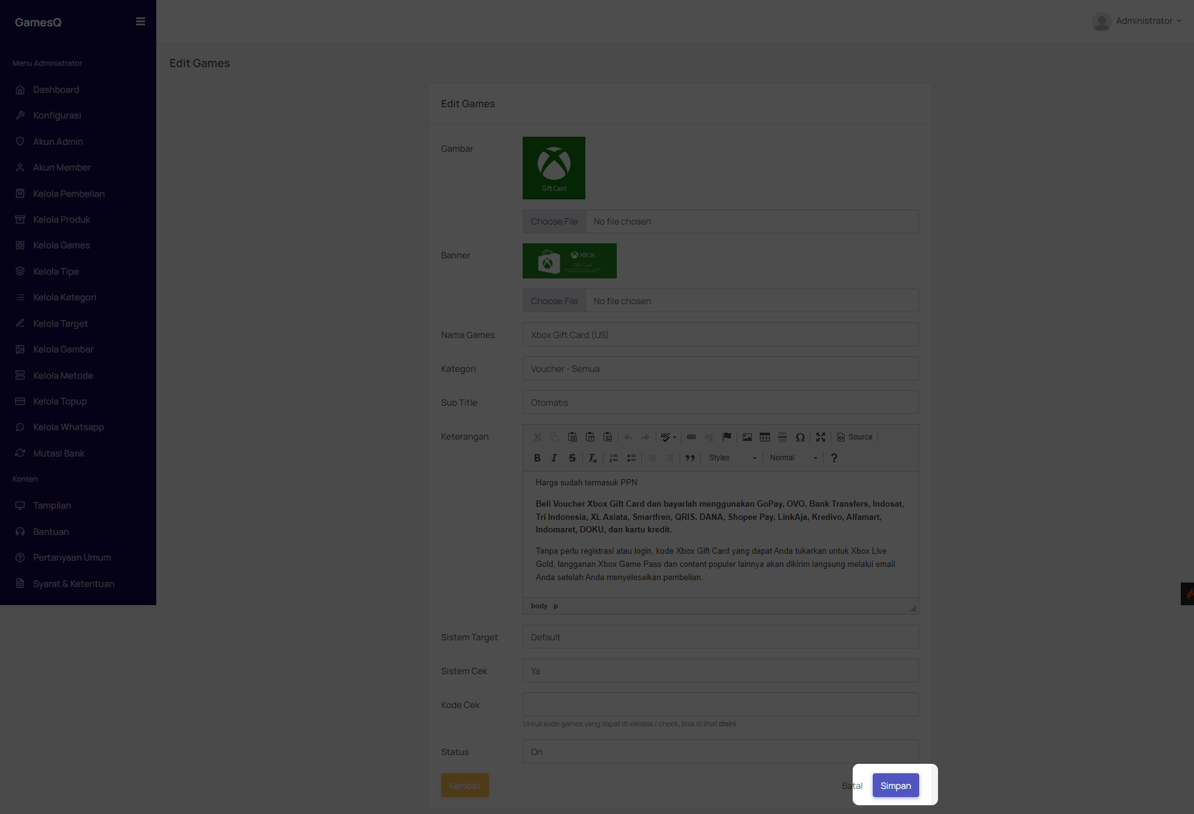Click the Redo arrow in editor
Image resolution: width=1194 pixels, height=814 pixels.
[646, 437]
